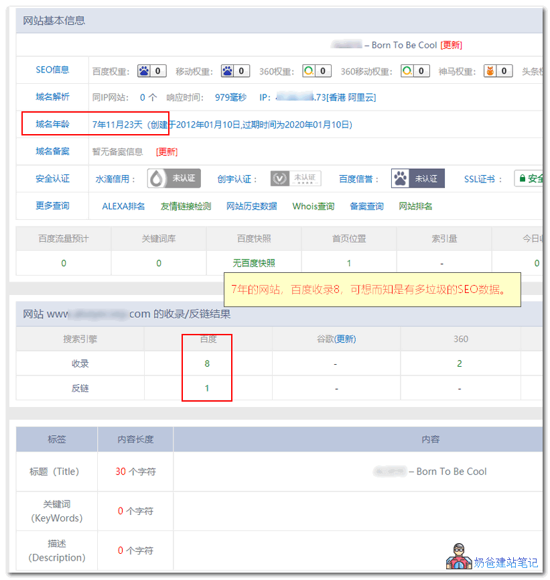Screen dimensions: 550x580
Task: Click the 谷歌(更新) column header link
Action: (x=336, y=339)
